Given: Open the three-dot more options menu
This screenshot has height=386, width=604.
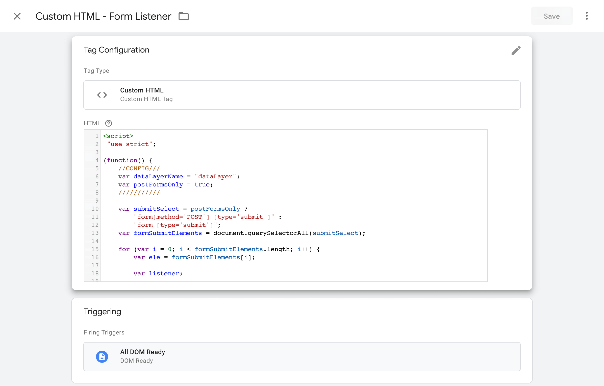Looking at the screenshot, I should (x=587, y=16).
